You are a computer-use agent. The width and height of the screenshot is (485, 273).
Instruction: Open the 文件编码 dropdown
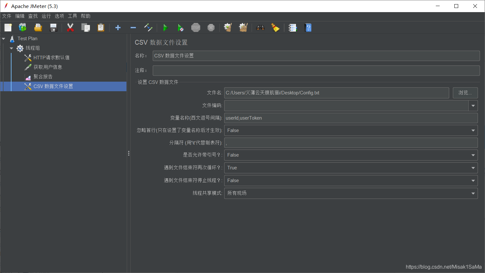click(x=473, y=105)
